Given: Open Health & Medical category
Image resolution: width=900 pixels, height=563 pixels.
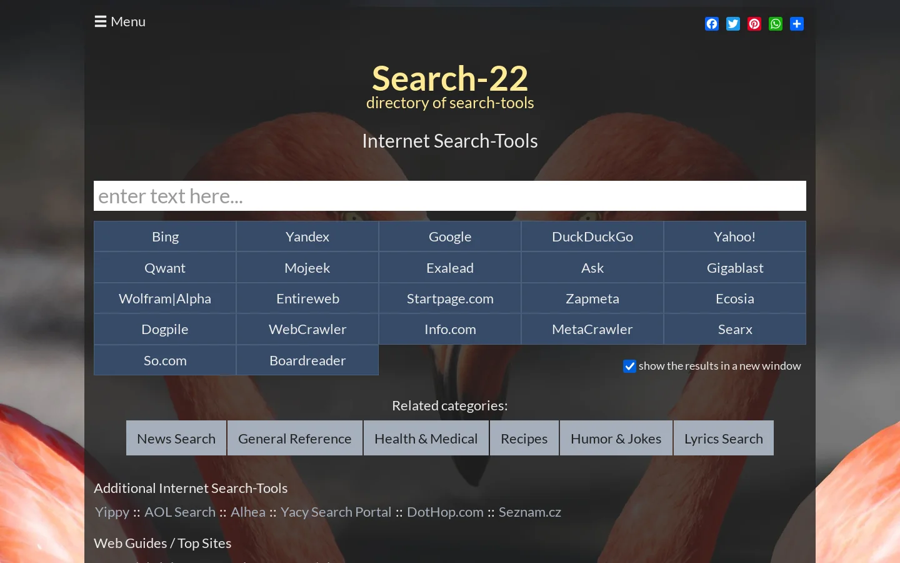Looking at the screenshot, I should click(426, 439).
